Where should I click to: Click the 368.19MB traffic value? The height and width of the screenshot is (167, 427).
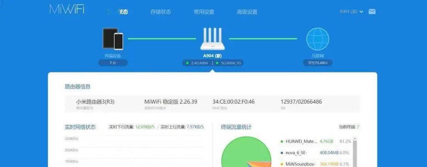tap(329, 164)
